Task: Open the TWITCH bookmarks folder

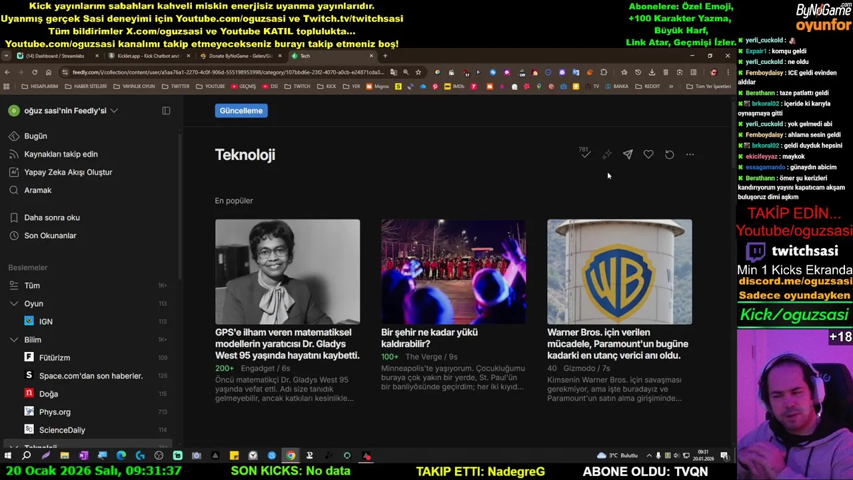Action: pyautogui.click(x=297, y=87)
